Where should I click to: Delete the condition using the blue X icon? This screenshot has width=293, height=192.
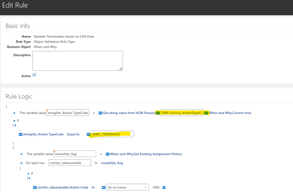(x=164, y=187)
